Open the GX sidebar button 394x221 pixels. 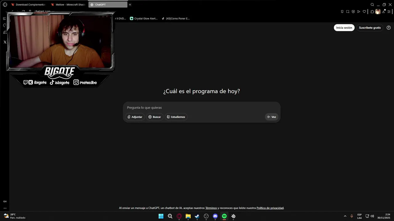point(5,201)
